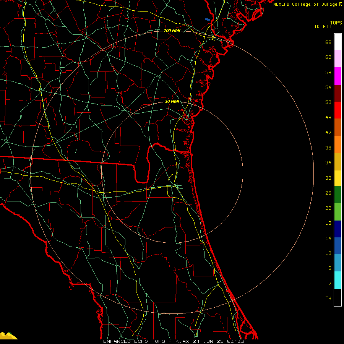344x344 pixels.
Task: Click the "KJAX" radar site identifier
Action: click(183, 341)
